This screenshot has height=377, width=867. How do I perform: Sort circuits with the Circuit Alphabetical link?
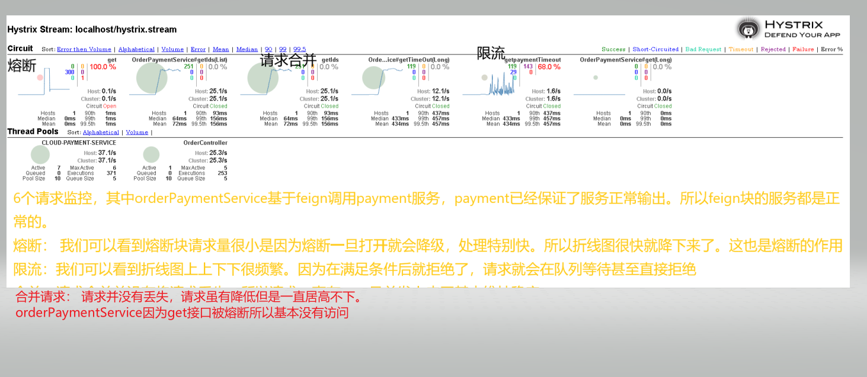[x=136, y=50]
